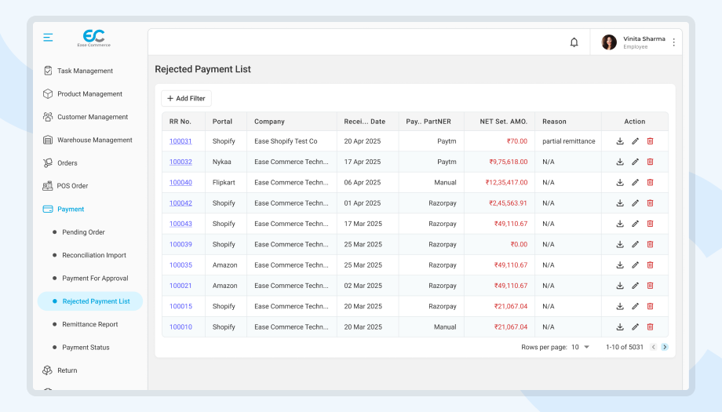Delete the 100031 row
The width and height of the screenshot is (722, 412).
point(650,141)
